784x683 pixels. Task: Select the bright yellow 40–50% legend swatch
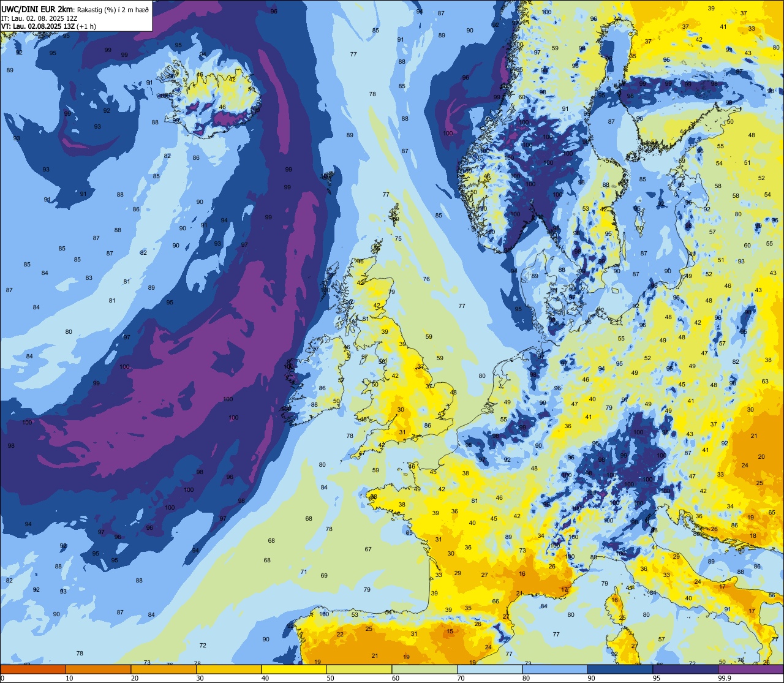294,669
